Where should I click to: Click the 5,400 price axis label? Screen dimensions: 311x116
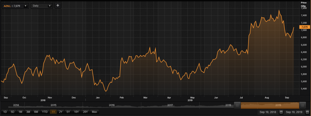304,89
